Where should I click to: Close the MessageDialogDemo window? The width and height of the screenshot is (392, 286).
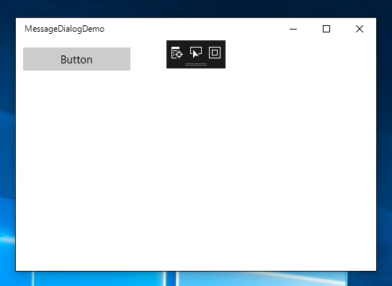pyautogui.click(x=360, y=29)
